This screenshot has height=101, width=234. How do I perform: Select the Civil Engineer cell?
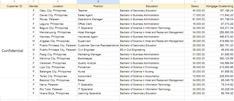coord(98,50)
